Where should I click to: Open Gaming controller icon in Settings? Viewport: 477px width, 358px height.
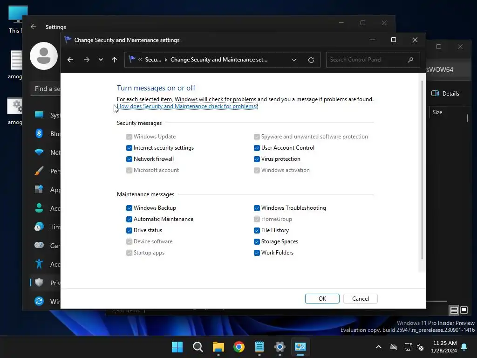[x=39, y=245]
